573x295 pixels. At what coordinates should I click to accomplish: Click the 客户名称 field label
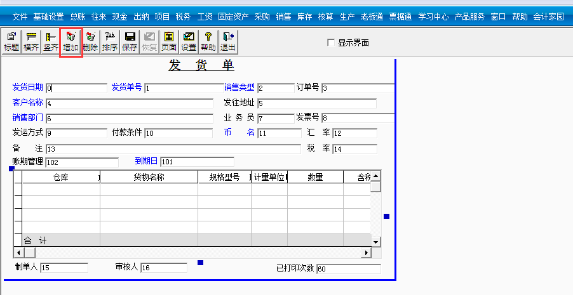[27, 103]
